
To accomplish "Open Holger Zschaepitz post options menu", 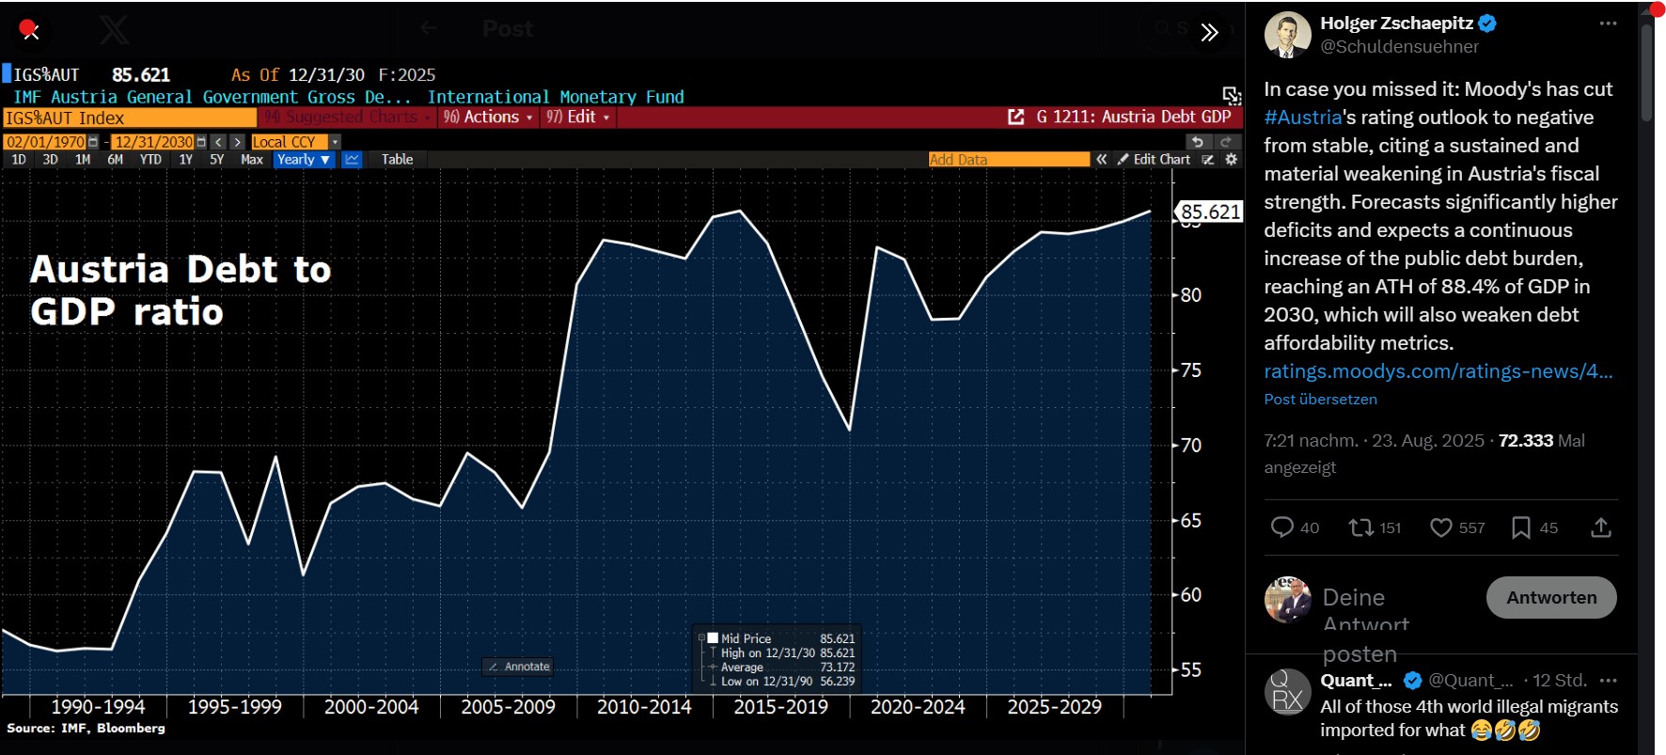I will (x=1608, y=24).
